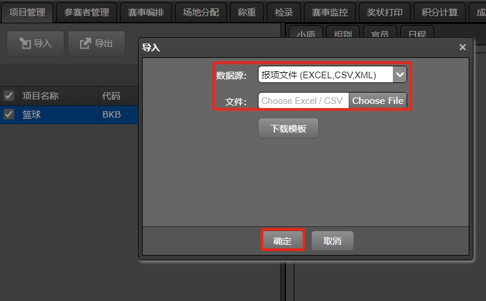Click the 导入 import arrow icon
This screenshot has width=486, height=301.
pyautogui.click(x=25, y=43)
